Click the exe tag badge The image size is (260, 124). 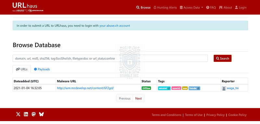[x=185, y=88]
